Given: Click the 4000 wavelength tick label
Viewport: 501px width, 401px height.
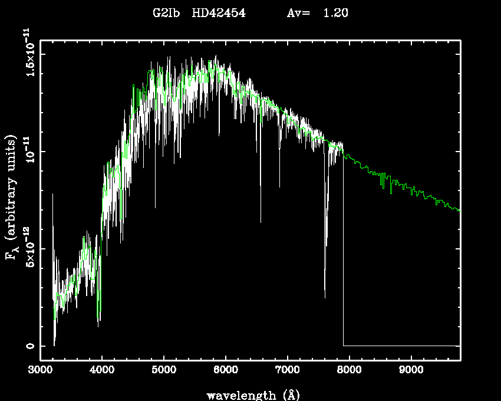Looking at the screenshot, I should tap(102, 370).
